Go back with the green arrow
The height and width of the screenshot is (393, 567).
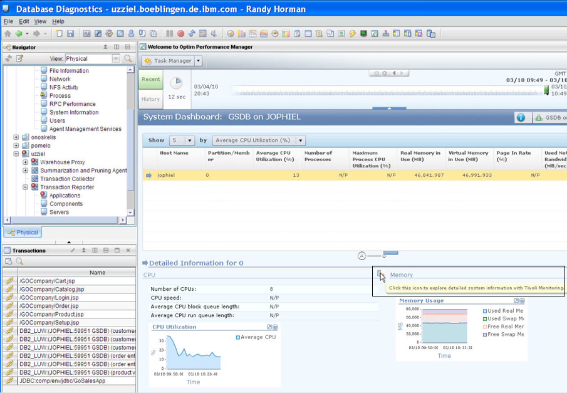coord(19,34)
